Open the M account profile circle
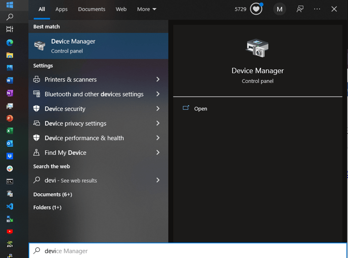The height and width of the screenshot is (258, 348). click(x=280, y=9)
